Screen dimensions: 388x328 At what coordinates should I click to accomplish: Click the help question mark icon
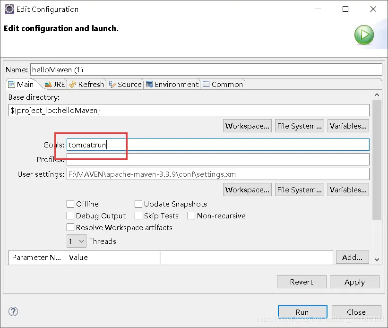pyautogui.click(x=13, y=311)
